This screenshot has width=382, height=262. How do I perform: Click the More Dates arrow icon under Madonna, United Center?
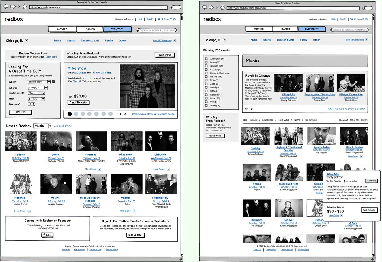click(x=29, y=211)
